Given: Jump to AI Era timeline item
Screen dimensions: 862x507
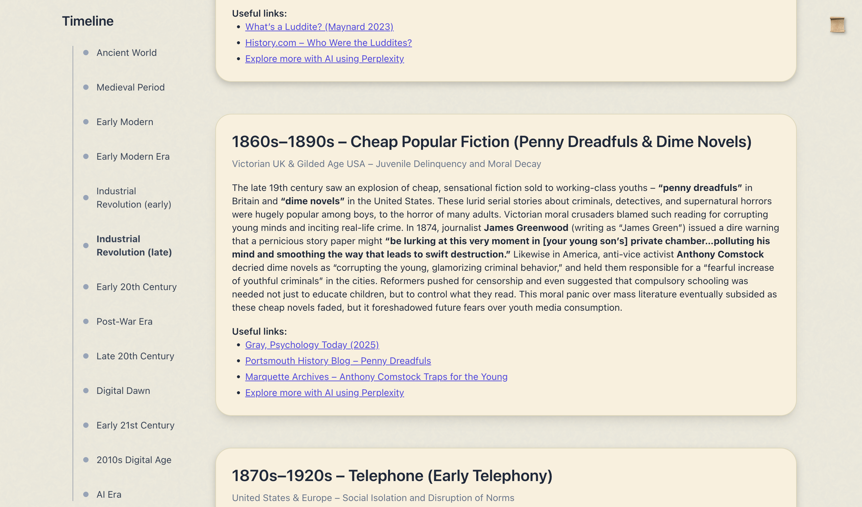Looking at the screenshot, I should click(109, 494).
